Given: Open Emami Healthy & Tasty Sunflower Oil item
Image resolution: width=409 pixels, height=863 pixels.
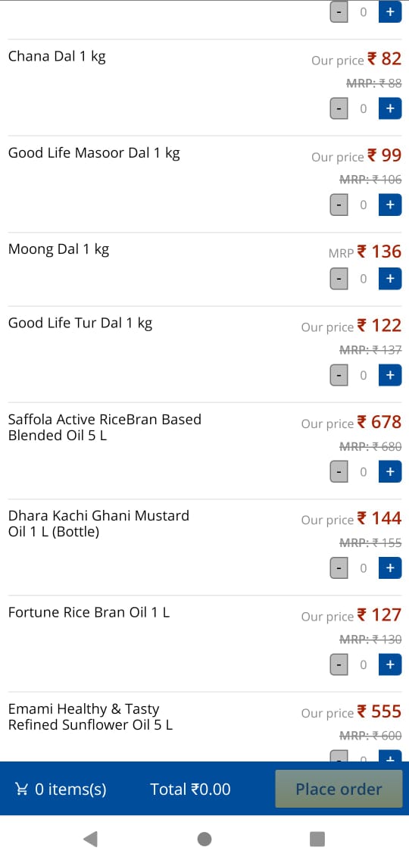Looking at the screenshot, I should pyautogui.click(x=90, y=717).
